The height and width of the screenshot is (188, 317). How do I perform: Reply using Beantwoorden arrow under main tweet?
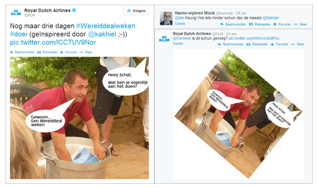(x=22, y=52)
